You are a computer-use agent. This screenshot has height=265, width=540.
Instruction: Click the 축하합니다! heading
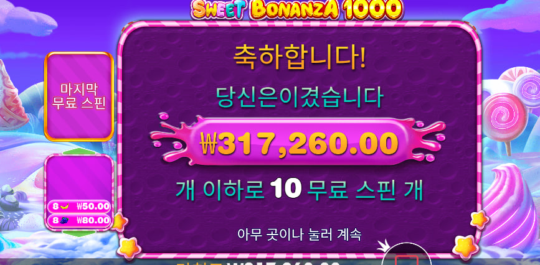[x=299, y=58]
